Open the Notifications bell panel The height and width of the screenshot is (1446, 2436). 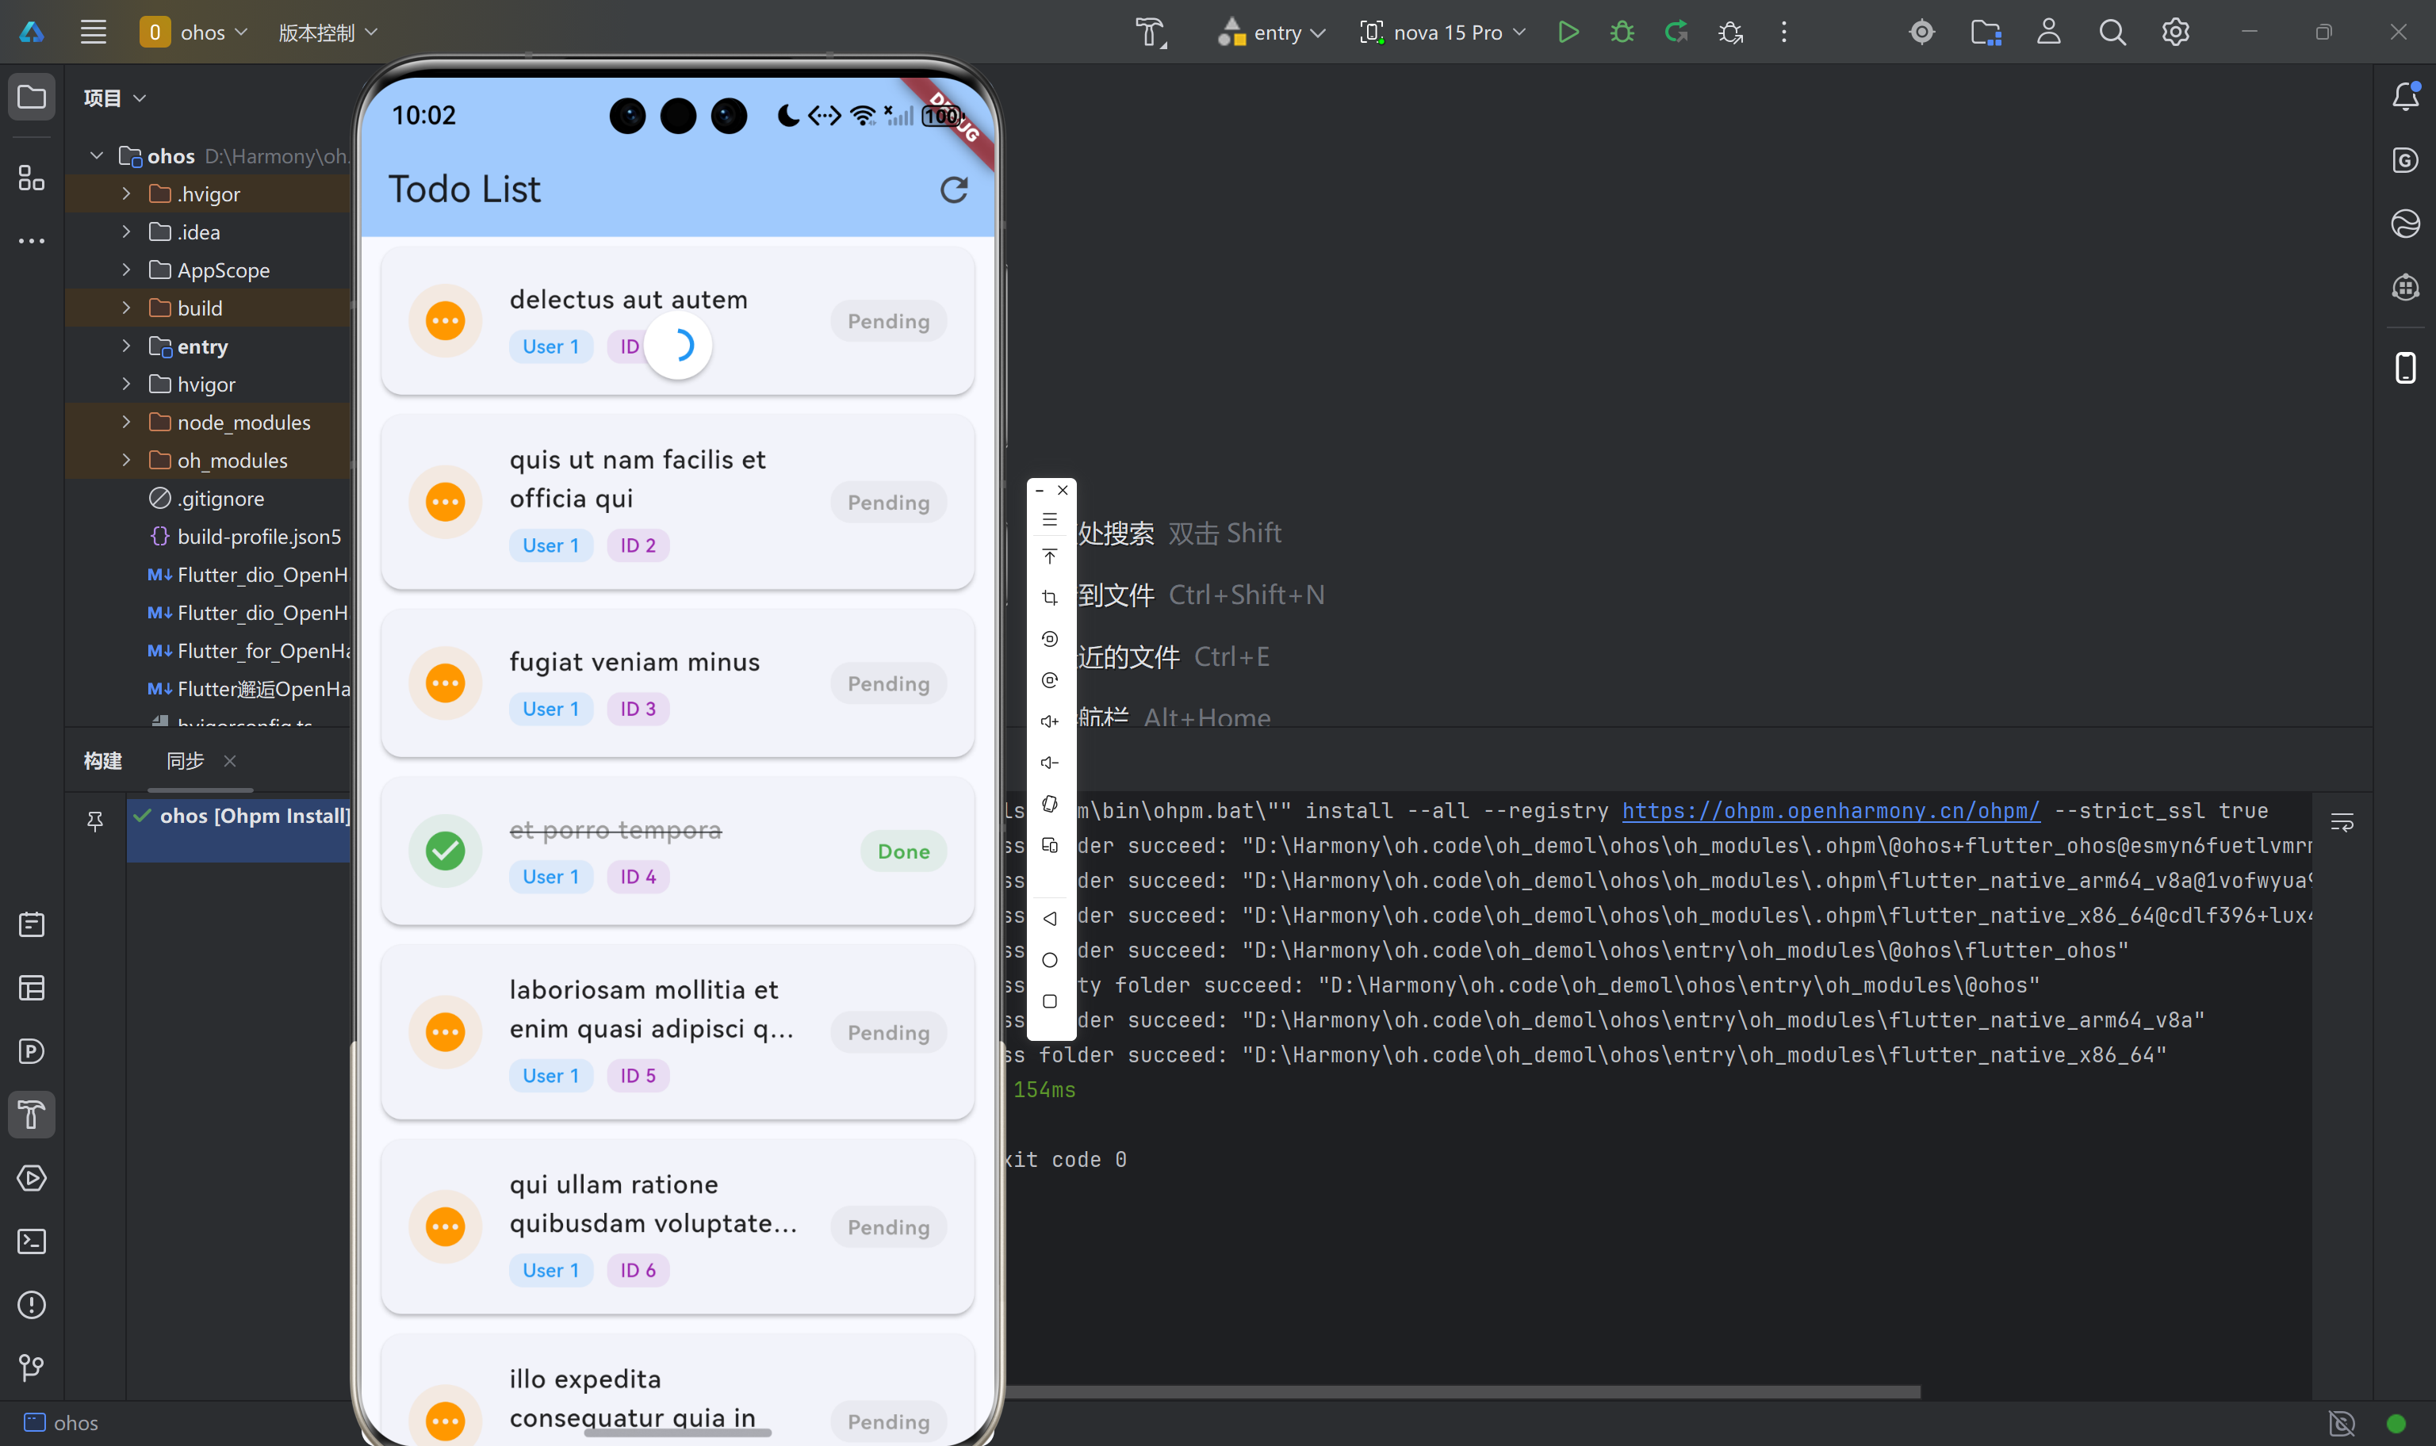[2405, 95]
